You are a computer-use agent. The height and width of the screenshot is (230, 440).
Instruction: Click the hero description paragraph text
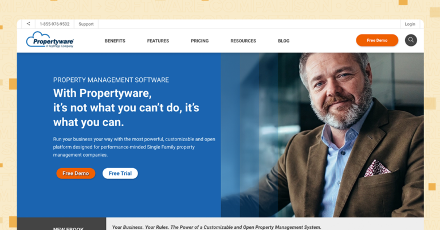point(134,147)
